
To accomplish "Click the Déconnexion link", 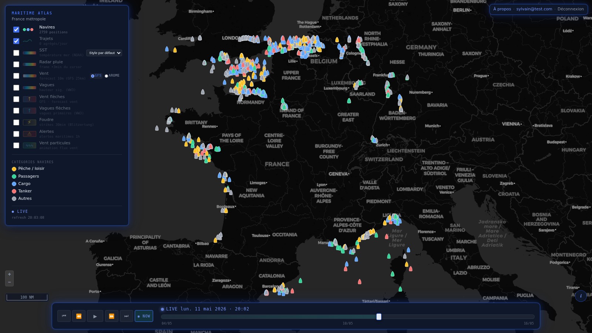I will (x=571, y=9).
